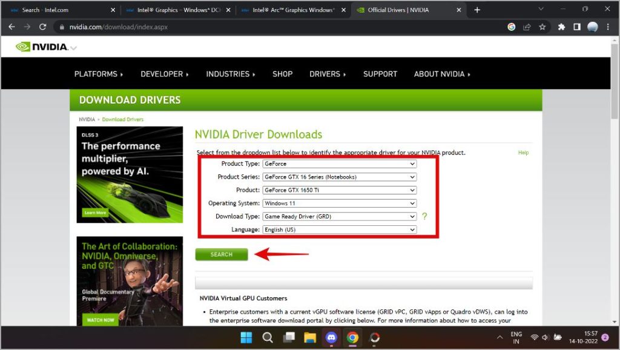Open File Explorer from the taskbar
This screenshot has width=620, height=350.
pos(310,337)
